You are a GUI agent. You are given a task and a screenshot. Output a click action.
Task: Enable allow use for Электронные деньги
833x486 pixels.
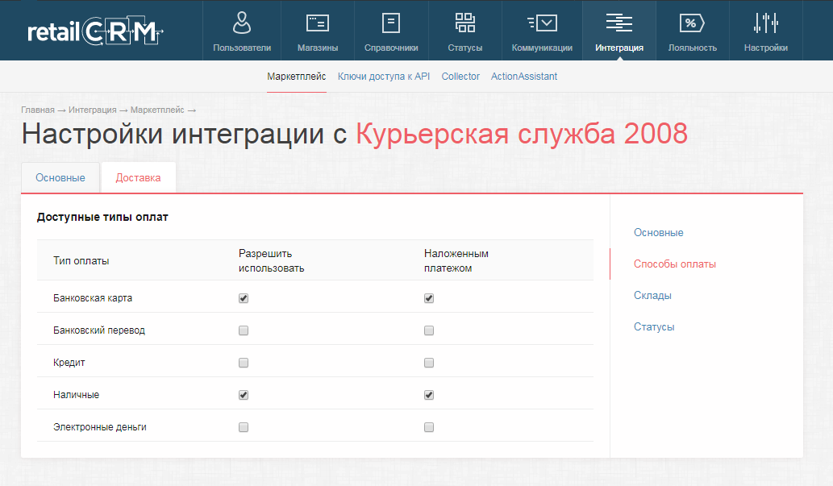tap(244, 427)
